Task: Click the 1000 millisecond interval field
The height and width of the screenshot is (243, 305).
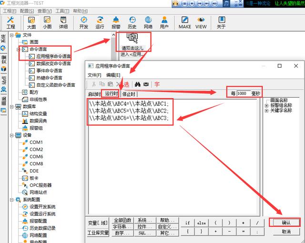Action: pos(244,93)
